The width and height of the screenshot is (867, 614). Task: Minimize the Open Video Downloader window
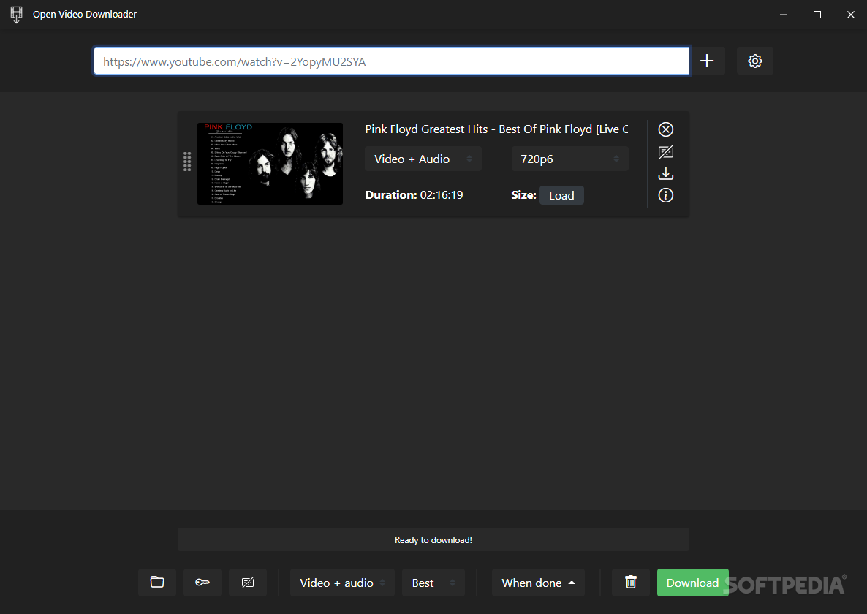click(x=784, y=15)
